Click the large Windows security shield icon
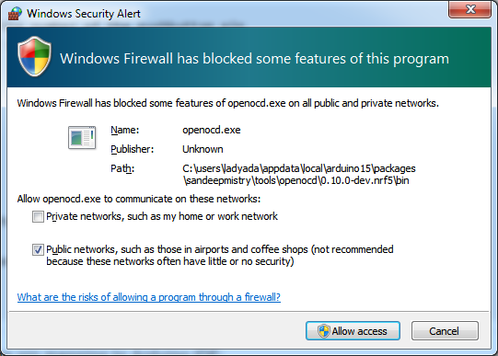Viewport: 498px width, 356px height. (x=35, y=56)
